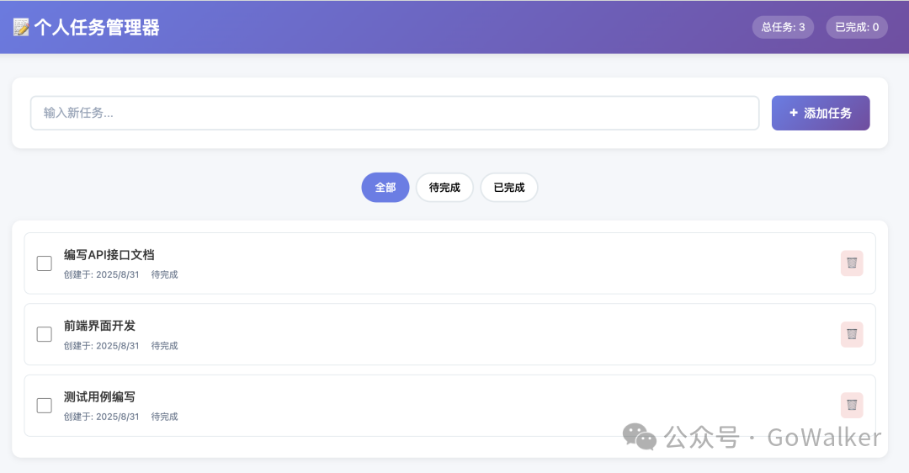Select the 测试用例编写 task title
The height and width of the screenshot is (473, 909).
coord(99,397)
